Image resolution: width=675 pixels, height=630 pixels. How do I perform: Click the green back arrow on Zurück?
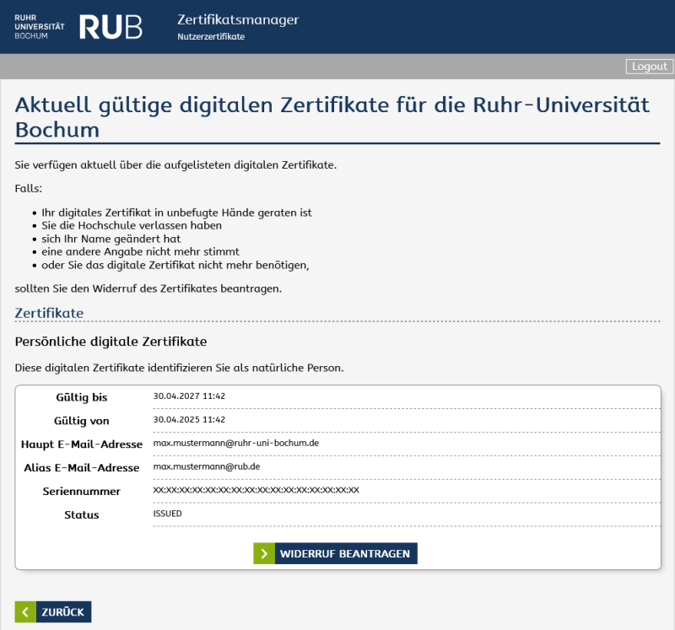coord(25,612)
